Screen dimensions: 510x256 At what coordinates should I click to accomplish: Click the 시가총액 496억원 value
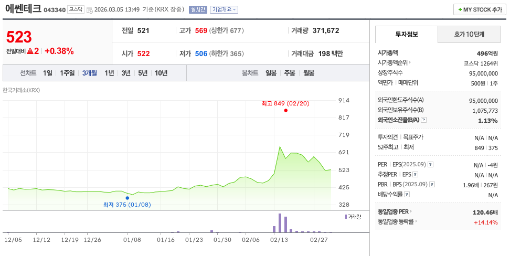click(x=487, y=54)
